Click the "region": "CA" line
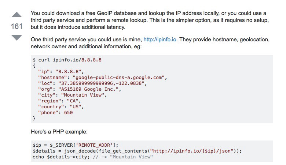Screen dimensions: 286x165 click(x=59, y=101)
